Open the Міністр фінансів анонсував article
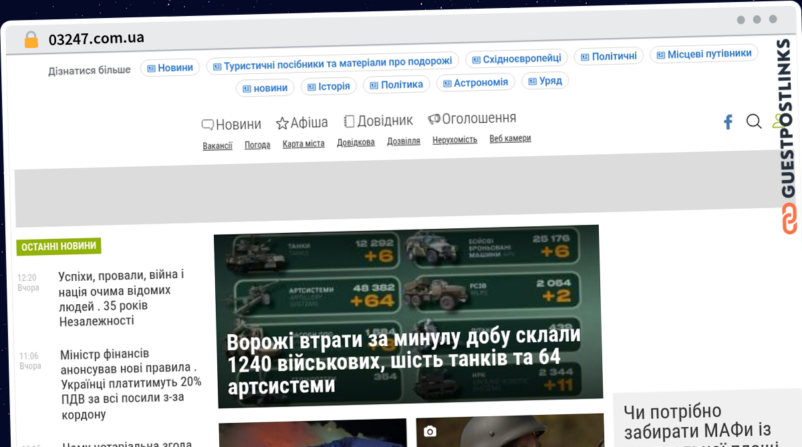The width and height of the screenshot is (802, 447). pos(131,384)
